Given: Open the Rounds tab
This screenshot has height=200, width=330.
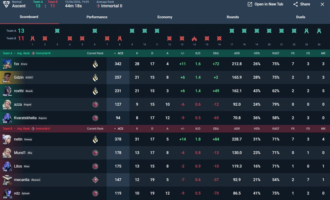Looking at the screenshot, I should coord(233,17).
